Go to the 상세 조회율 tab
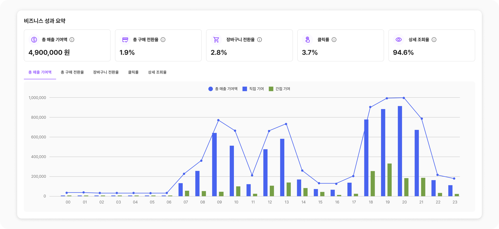 (157, 72)
